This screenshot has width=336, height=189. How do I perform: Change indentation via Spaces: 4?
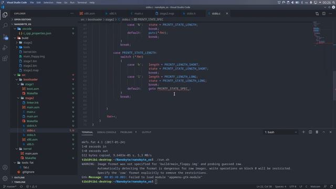pos(280,187)
